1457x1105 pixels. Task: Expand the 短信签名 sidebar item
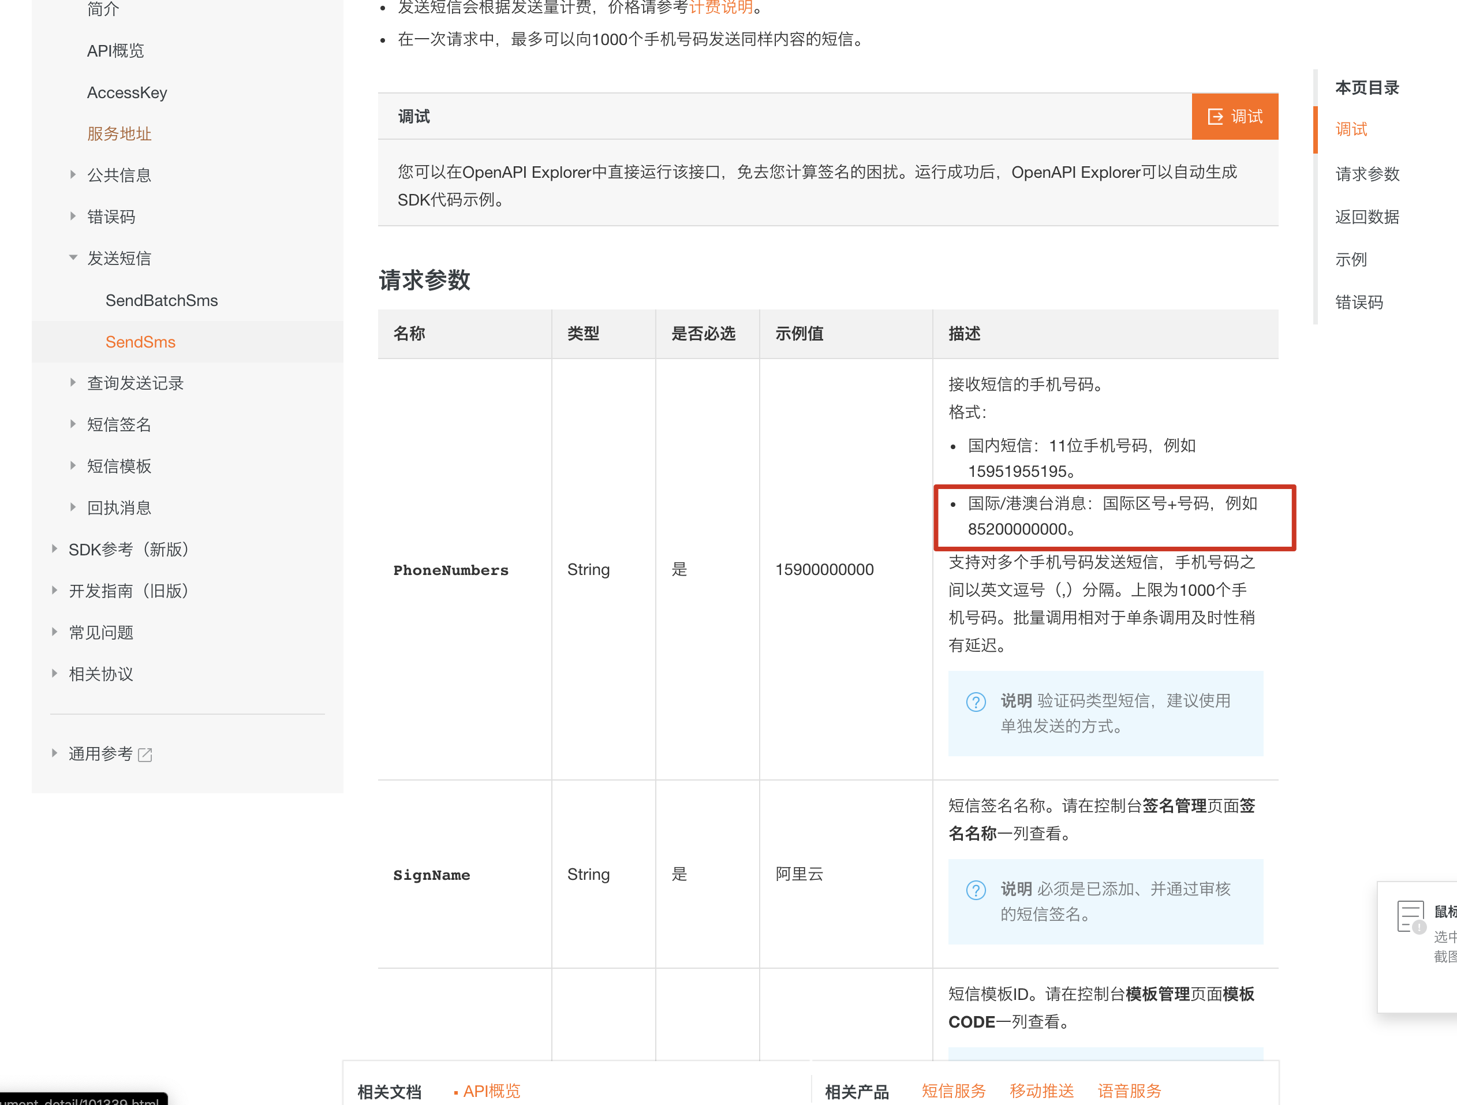73,424
